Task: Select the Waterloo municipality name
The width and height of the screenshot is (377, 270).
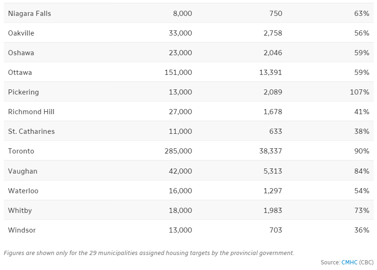Action: (23, 191)
